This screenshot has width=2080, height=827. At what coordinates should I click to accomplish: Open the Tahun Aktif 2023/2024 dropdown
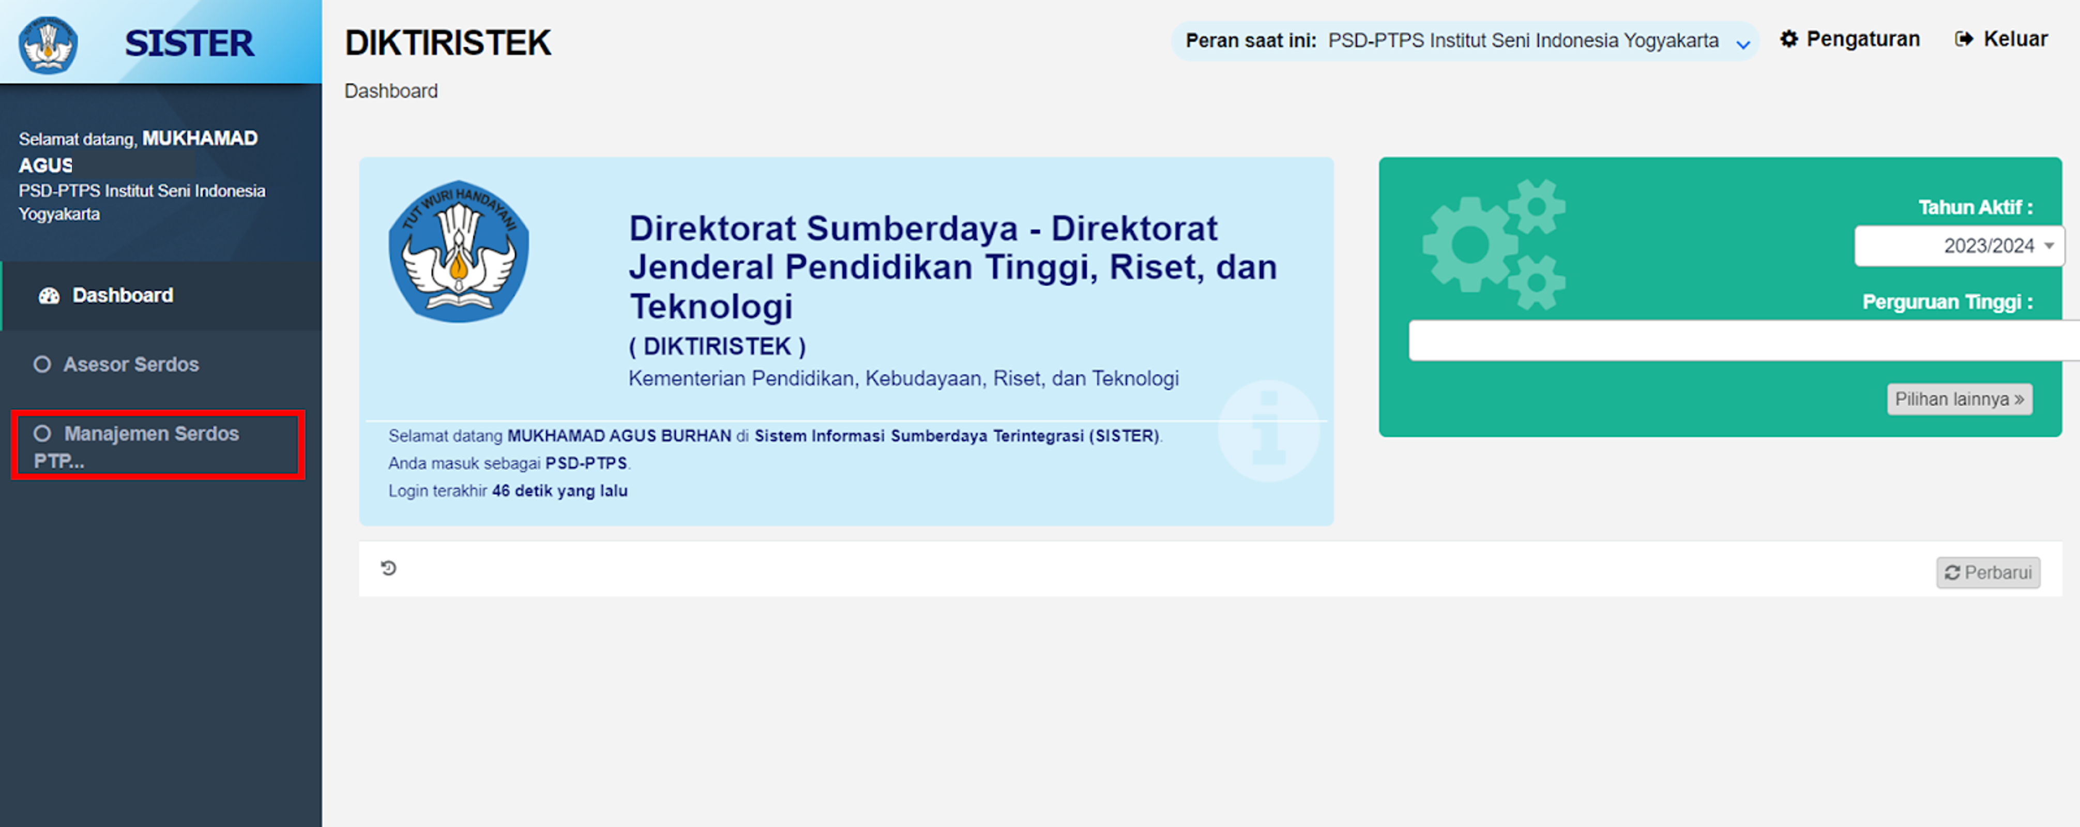(1959, 246)
